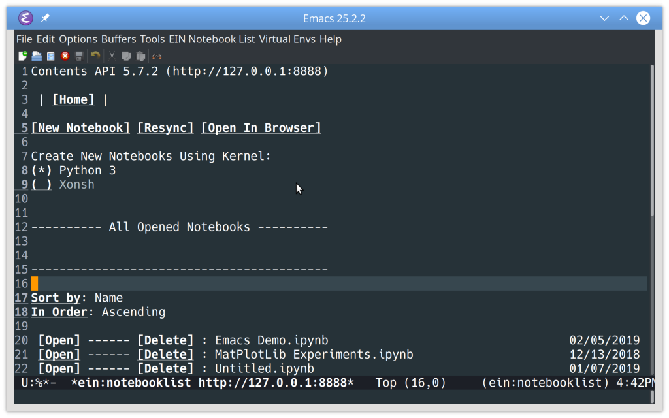Click the Search binoculars icon

point(157,56)
